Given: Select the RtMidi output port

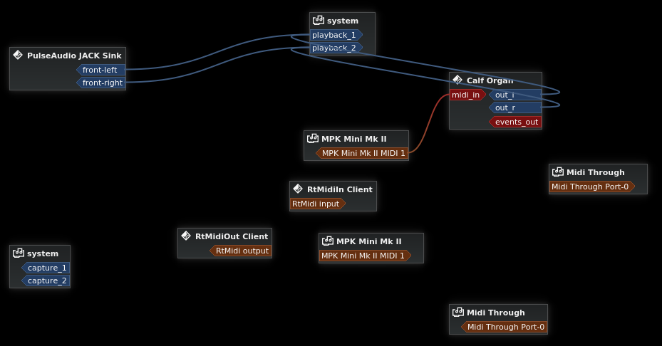Looking at the screenshot, I should tap(241, 251).
